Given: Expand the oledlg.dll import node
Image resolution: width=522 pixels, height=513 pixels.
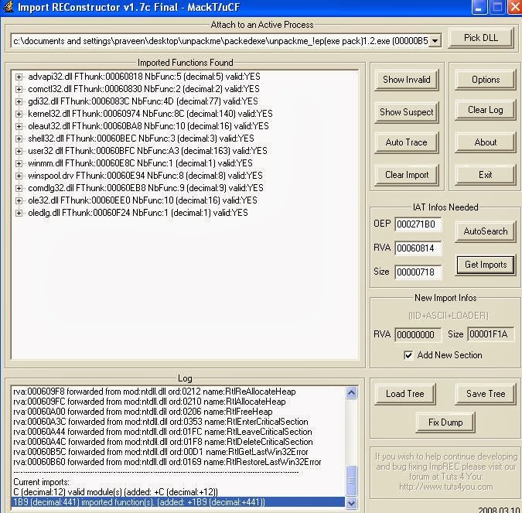Looking at the screenshot, I should 19,213.
